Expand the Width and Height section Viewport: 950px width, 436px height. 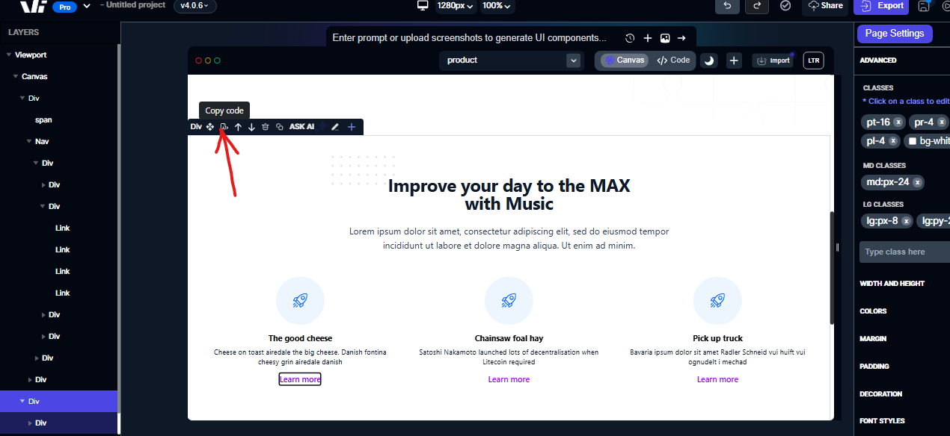pos(892,284)
